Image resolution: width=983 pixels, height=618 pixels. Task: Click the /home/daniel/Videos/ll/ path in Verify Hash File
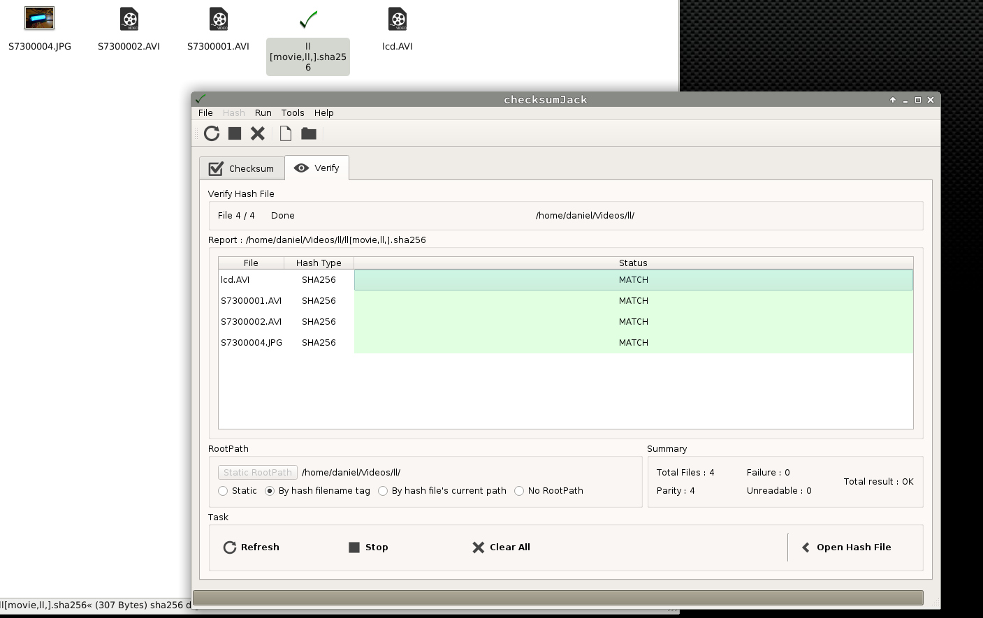(585, 216)
